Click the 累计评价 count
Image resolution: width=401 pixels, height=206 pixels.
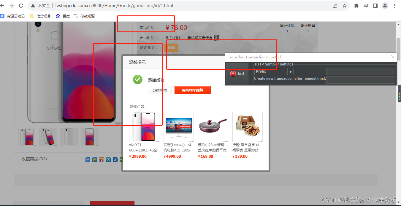point(287,31)
